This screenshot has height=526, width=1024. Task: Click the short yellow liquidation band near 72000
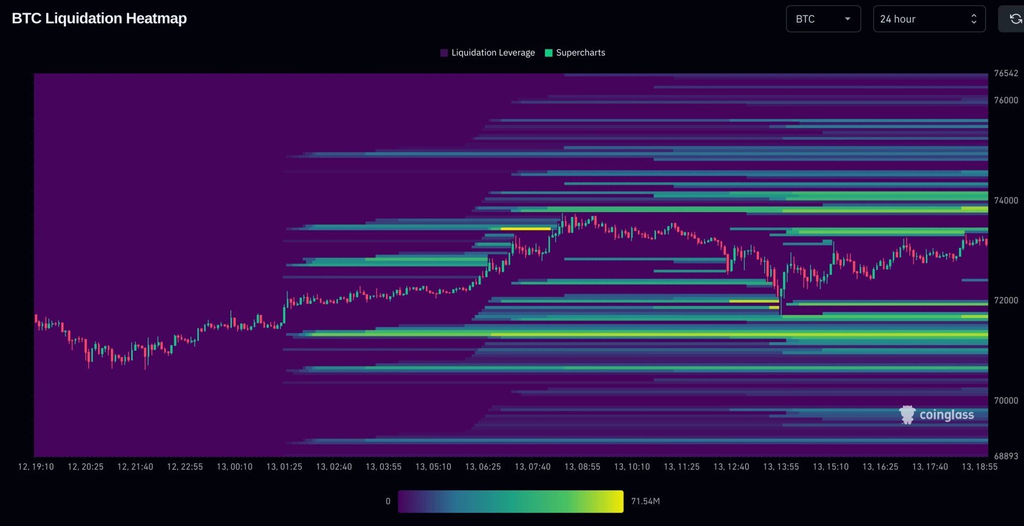click(x=754, y=301)
